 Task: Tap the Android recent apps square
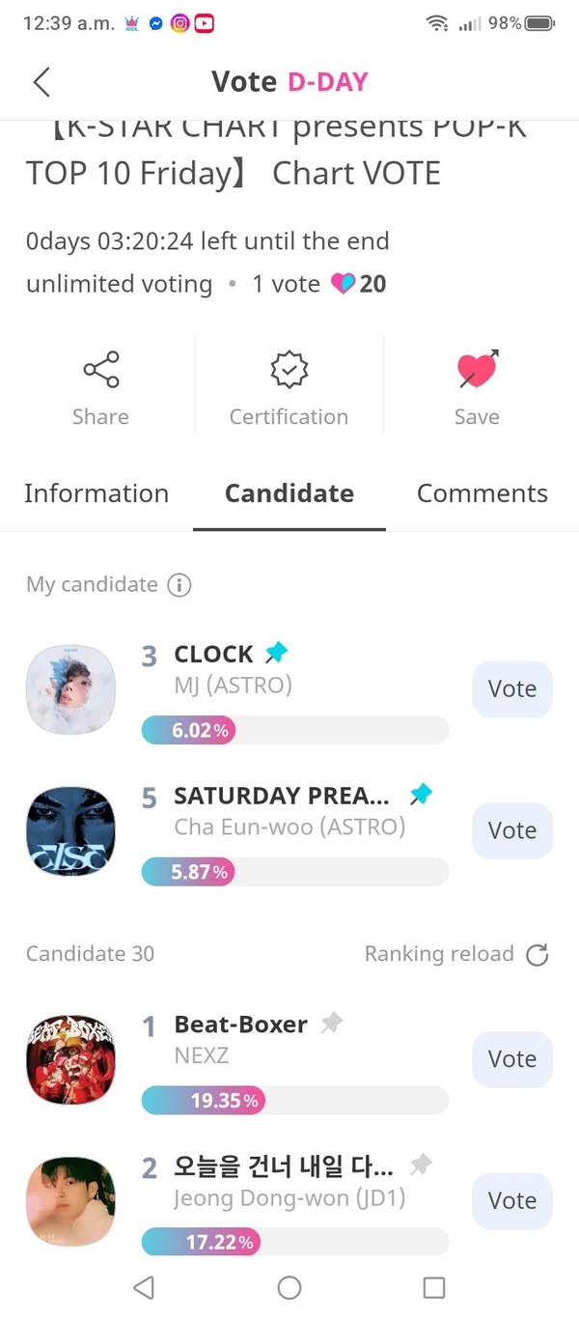(x=434, y=1287)
